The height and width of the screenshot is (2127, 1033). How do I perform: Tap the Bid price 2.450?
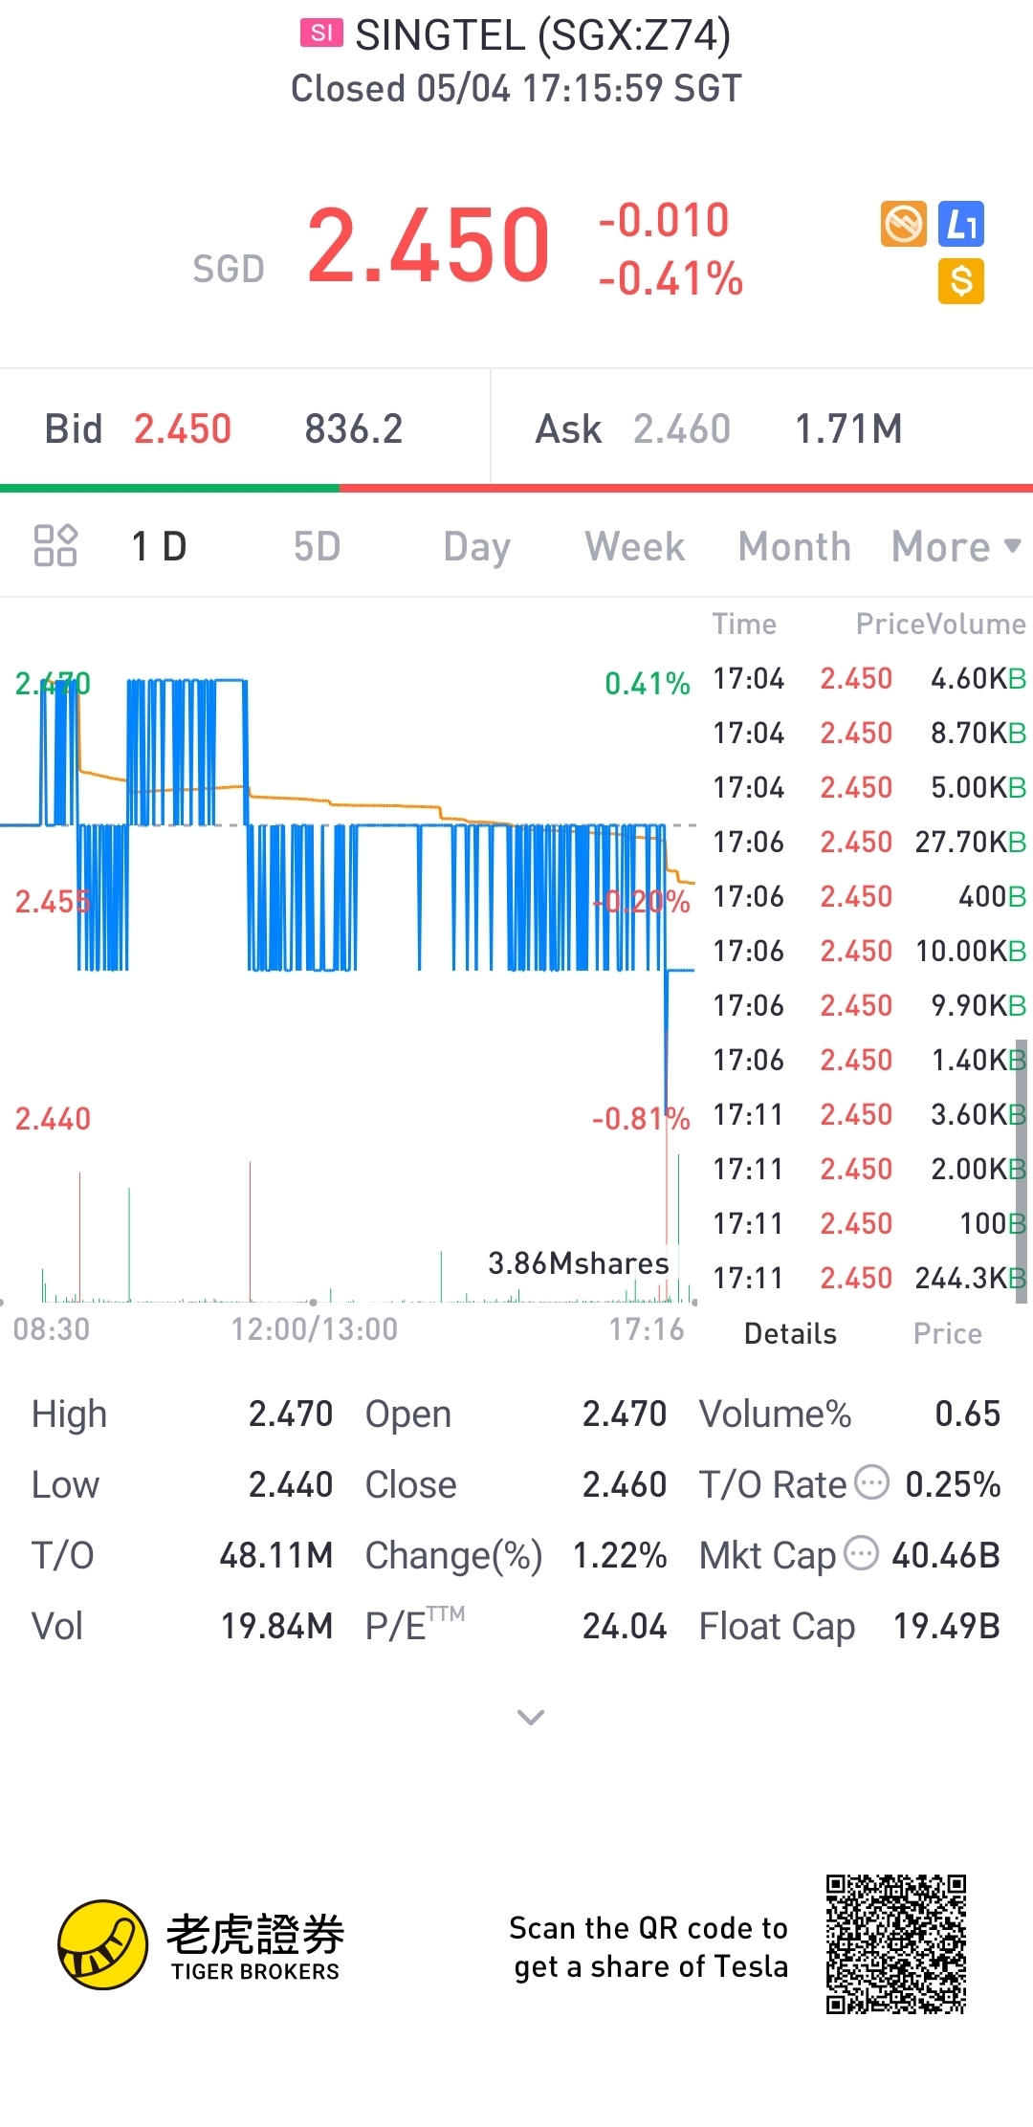(183, 428)
